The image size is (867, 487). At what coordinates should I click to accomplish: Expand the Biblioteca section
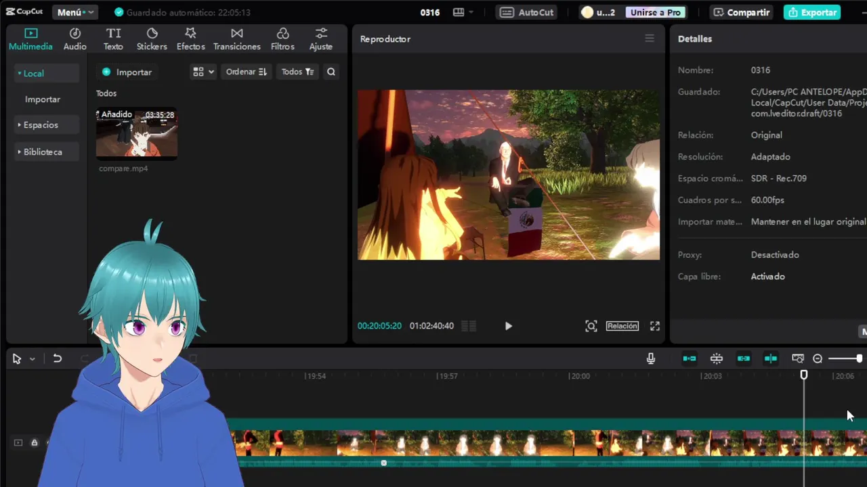click(x=46, y=152)
